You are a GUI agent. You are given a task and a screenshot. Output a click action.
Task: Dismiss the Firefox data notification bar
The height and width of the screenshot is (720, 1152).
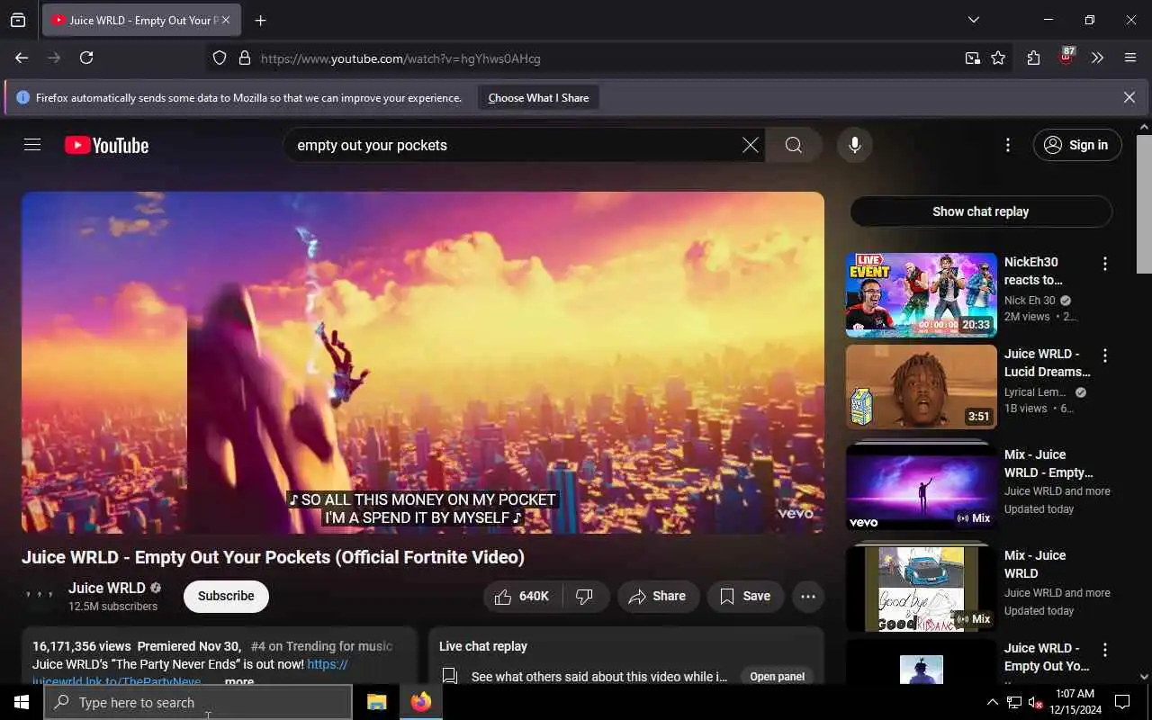pyautogui.click(x=1129, y=97)
